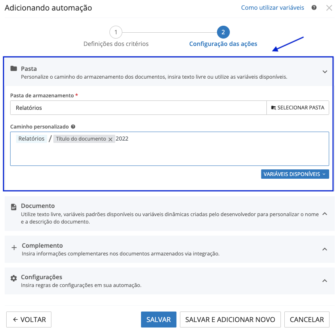Expand the Configurações section chevron
Screen dimensions: 335x331
(325, 280)
